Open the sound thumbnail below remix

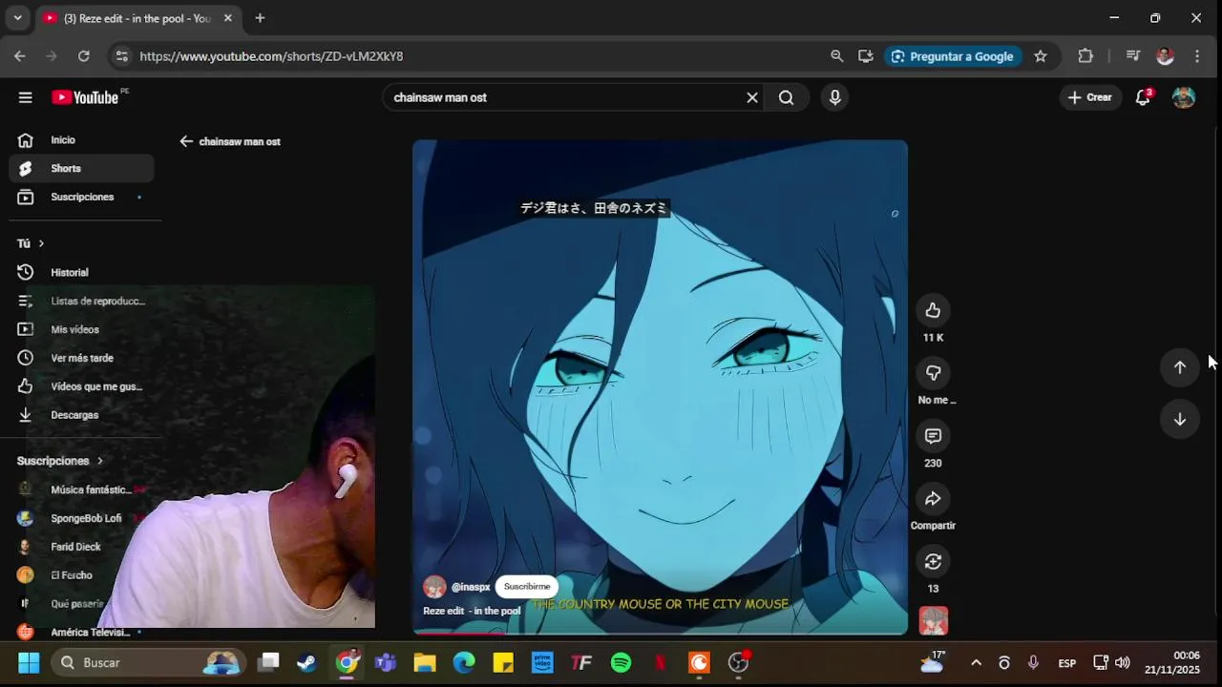pyautogui.click(x=933, y=620)
